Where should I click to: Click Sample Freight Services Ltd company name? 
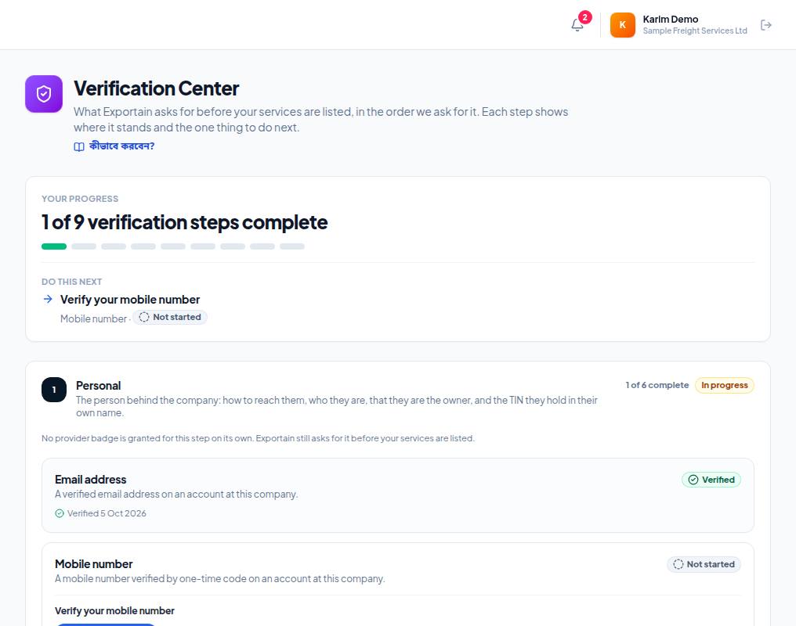(x=695, y=31)
